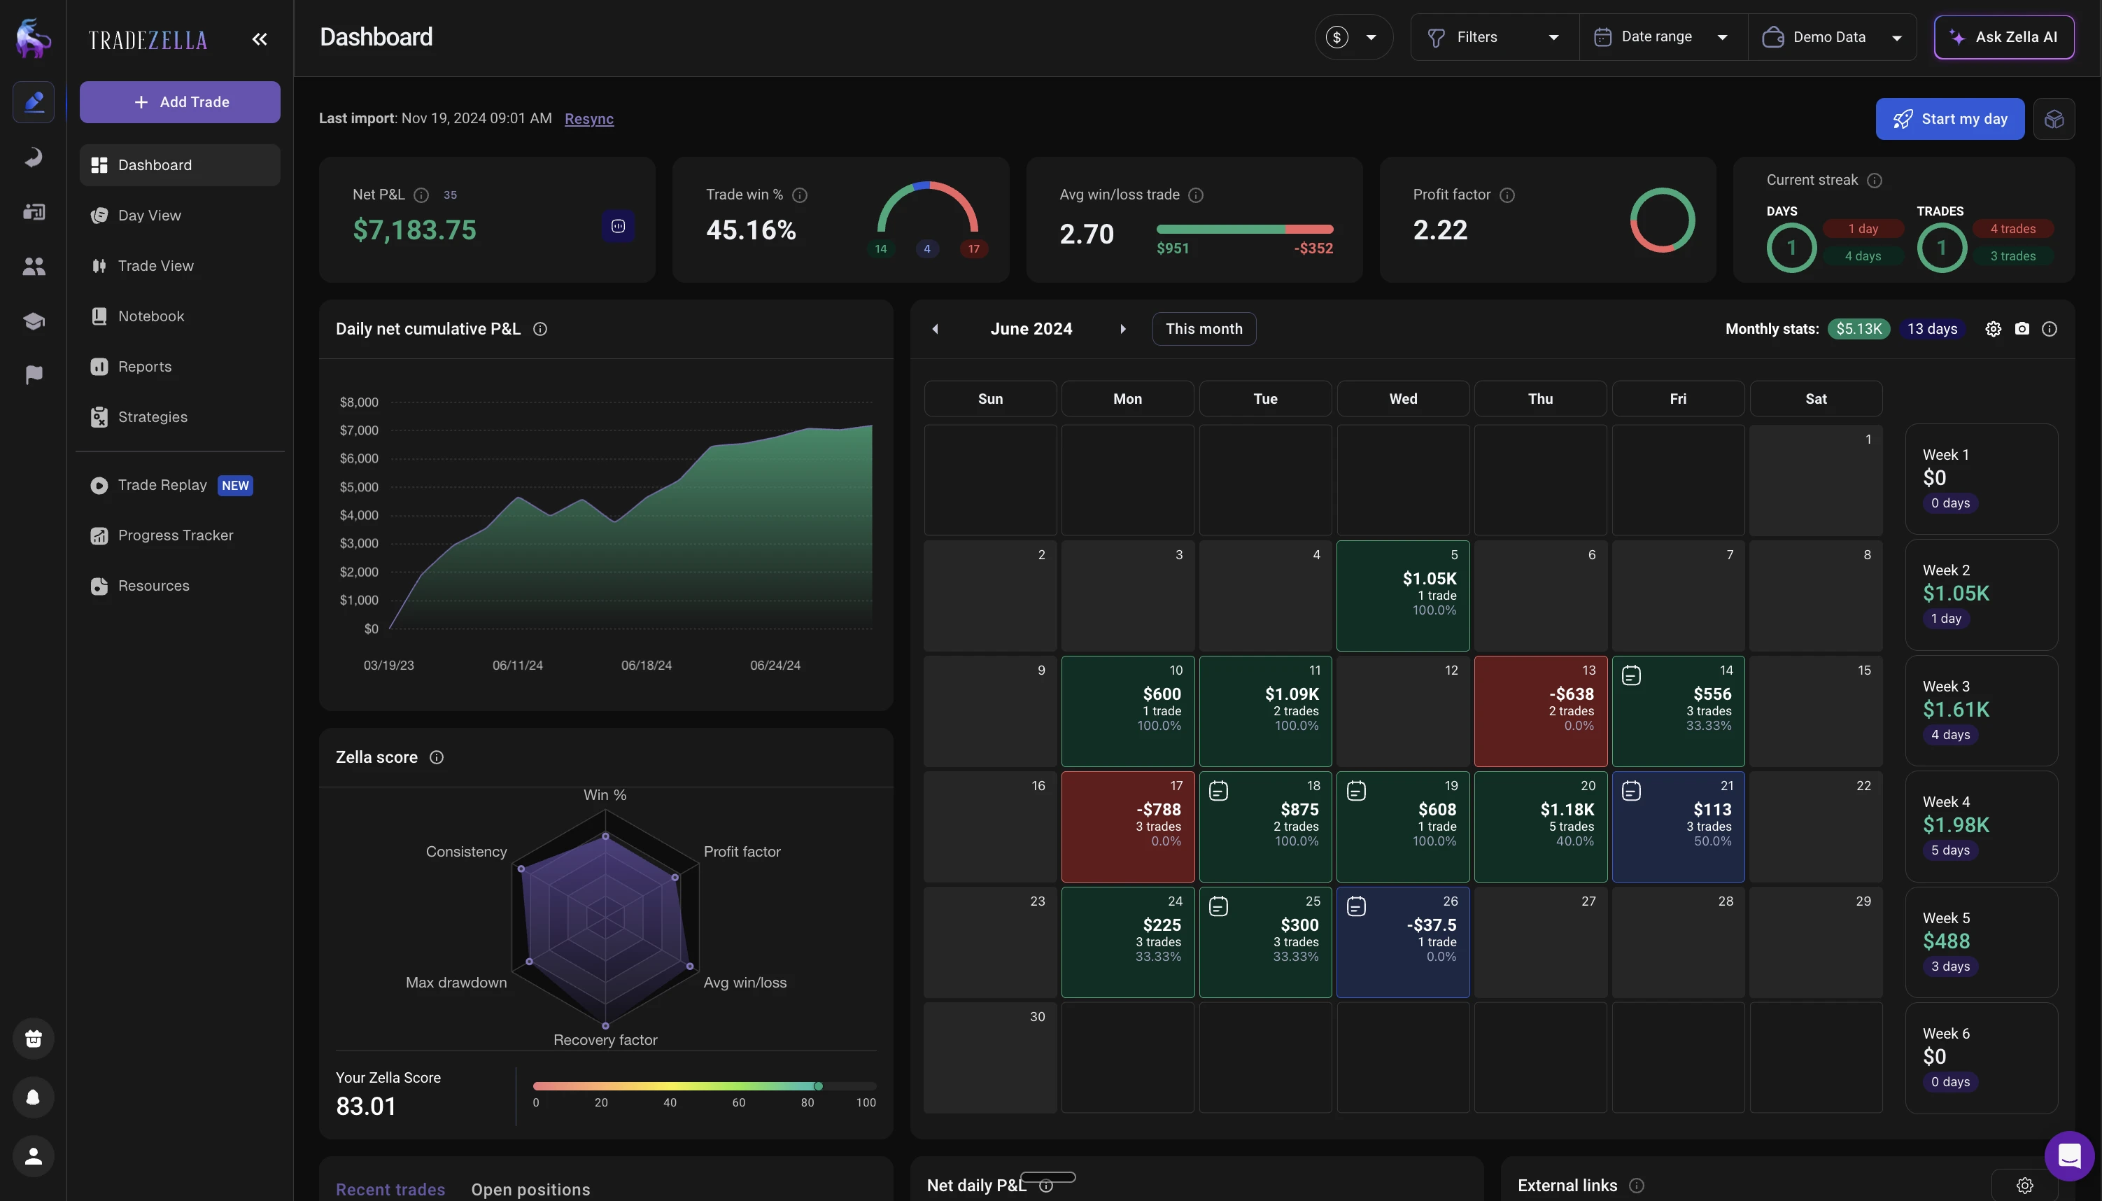Click the cube icon beside Start my day
Viewport: 2102px width, 1201px height.
click(x=2054, y=119)
